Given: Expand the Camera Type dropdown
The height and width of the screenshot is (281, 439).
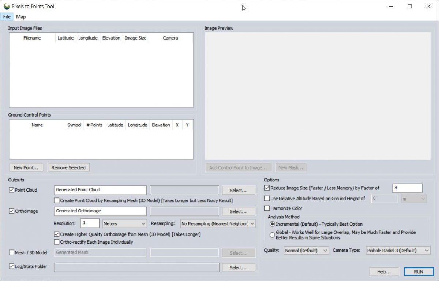Looking at the screenshot, I should coord(398,251).
